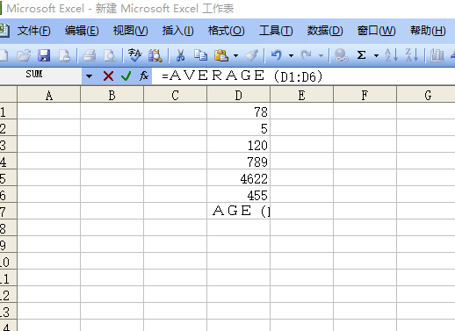455x331 pixels.
Task: Click the Permission document icon
Action: 64,55
